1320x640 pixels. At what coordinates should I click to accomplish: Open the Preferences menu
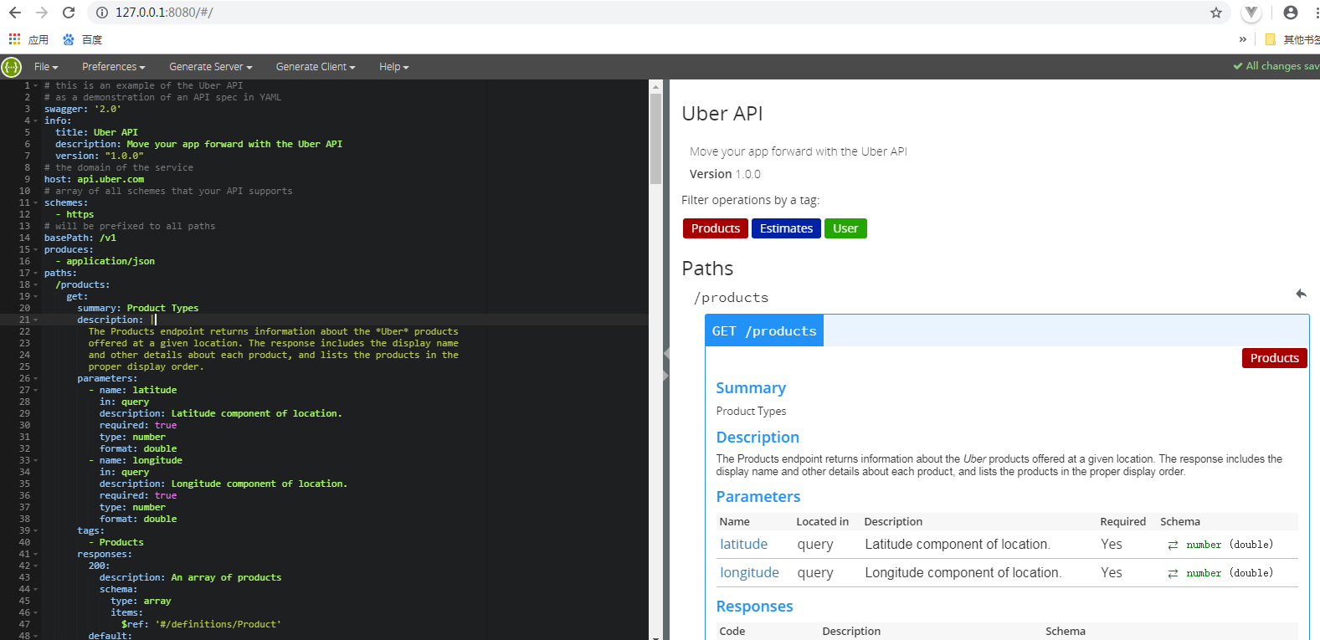114,67
